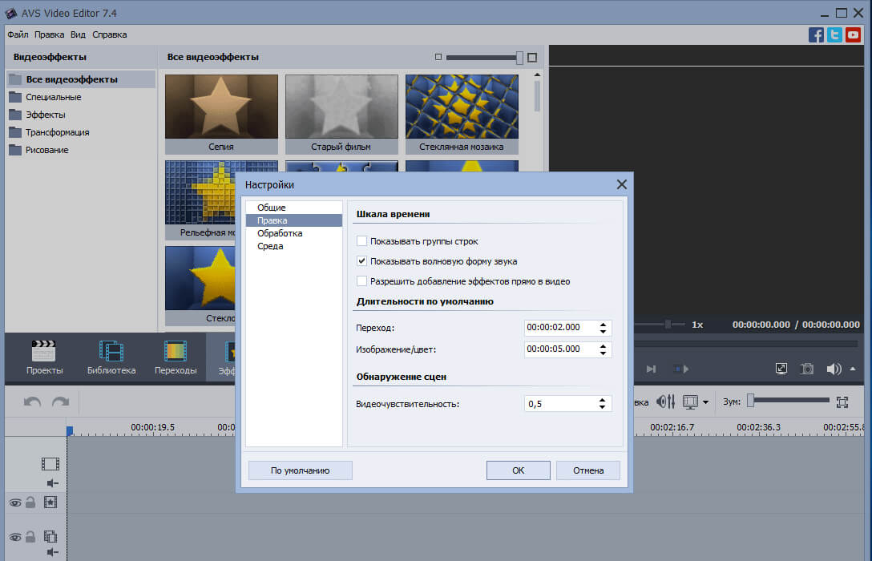Click the next frame playback button
872x561 pixels.
point(652,369)
